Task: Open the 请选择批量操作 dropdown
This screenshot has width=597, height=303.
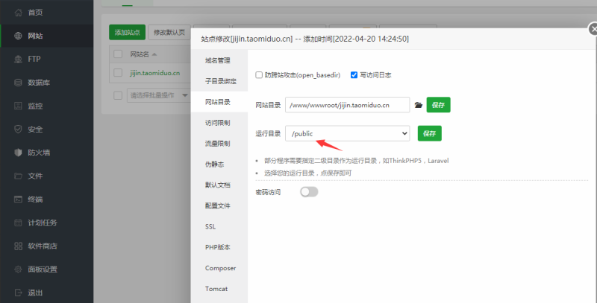Action: tap(158, 95)
